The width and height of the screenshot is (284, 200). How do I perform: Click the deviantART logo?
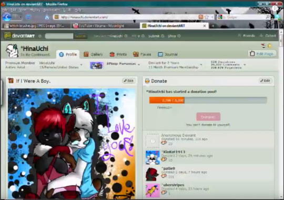[19, 36]
